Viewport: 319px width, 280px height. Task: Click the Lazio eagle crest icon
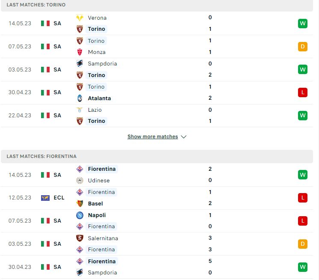click(80, 110)
